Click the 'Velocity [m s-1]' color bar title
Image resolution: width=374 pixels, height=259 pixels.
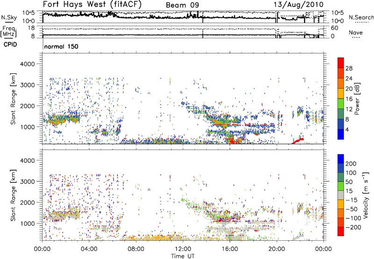click(366, 195)
